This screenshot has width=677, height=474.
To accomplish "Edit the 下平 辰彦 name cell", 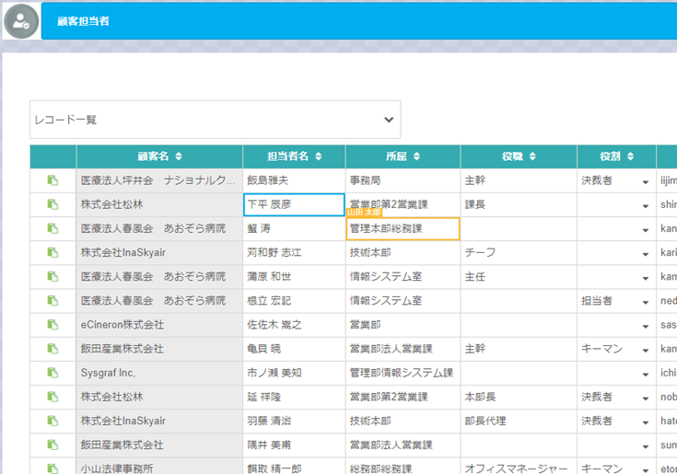I will [x=294, y=204].
